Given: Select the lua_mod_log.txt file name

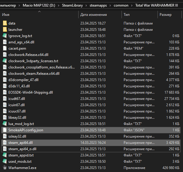Looking at the screenshot, I should [21, 124].
